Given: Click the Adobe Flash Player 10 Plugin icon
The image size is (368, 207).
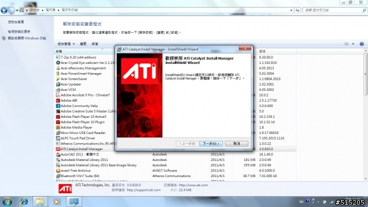Looking at the screenshot, I should click(57, 122).
